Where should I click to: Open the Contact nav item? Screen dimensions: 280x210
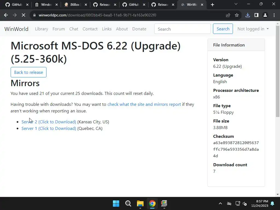click(90, 29)
